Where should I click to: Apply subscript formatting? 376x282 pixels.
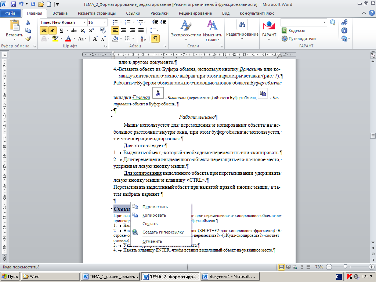[x=83, y=30]
